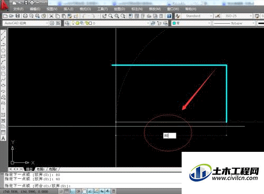264x194 pixels.
Task: Click the Zoom realtime magnifier icon
Action: coord(110,16)
